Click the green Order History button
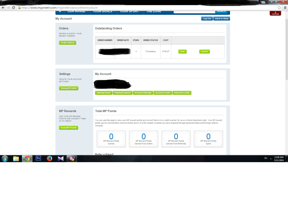The height and width of the screenshot is (209, 288). 68,43
